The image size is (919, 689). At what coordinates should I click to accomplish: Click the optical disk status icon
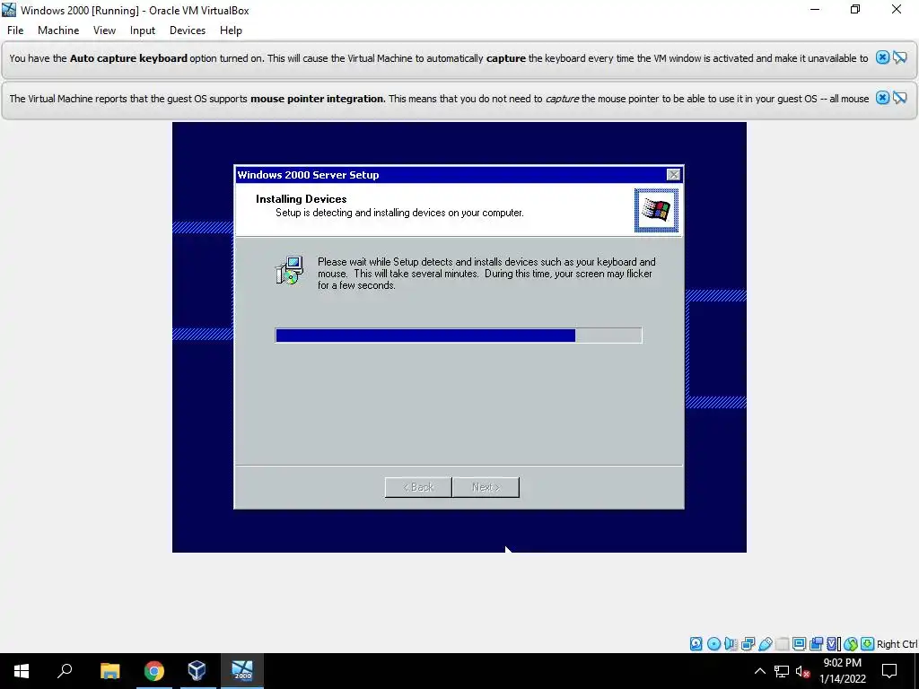coord(713,644)
